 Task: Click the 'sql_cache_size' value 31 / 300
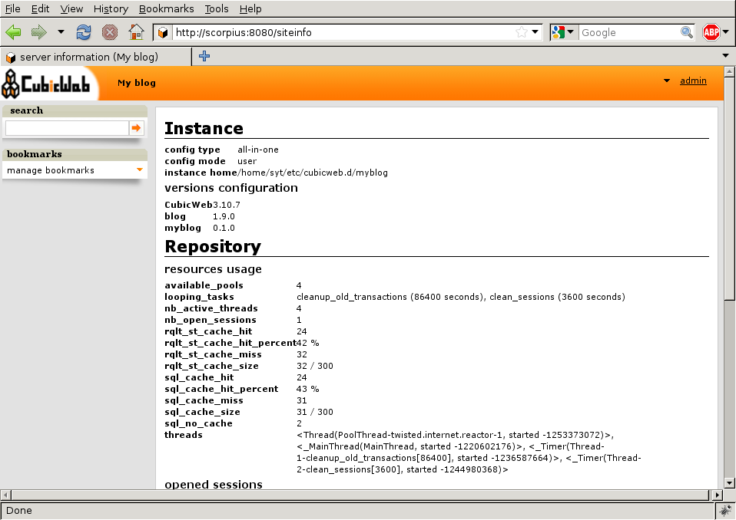coord(314,412)
